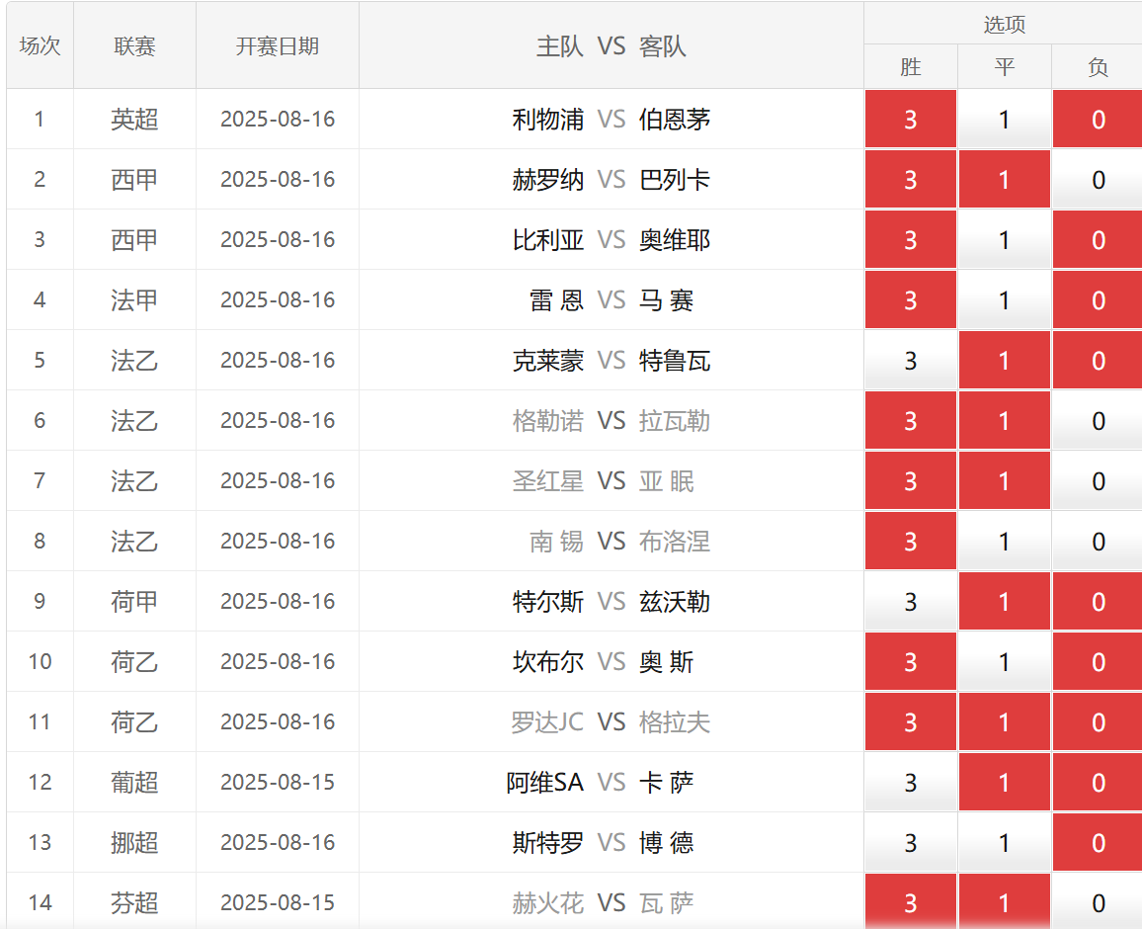1142x929 pixels.
Task: Pick 负 (0) for 圣红星 VS 亚眠
Action: tap(1099, 481)
